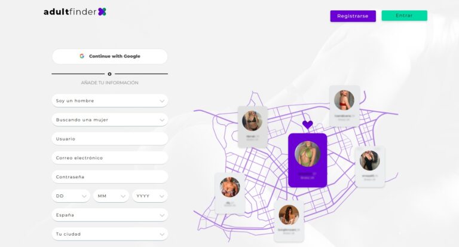Select the highlighted purple profile card photo
The image size is (459, 247).
pos(307,154)
